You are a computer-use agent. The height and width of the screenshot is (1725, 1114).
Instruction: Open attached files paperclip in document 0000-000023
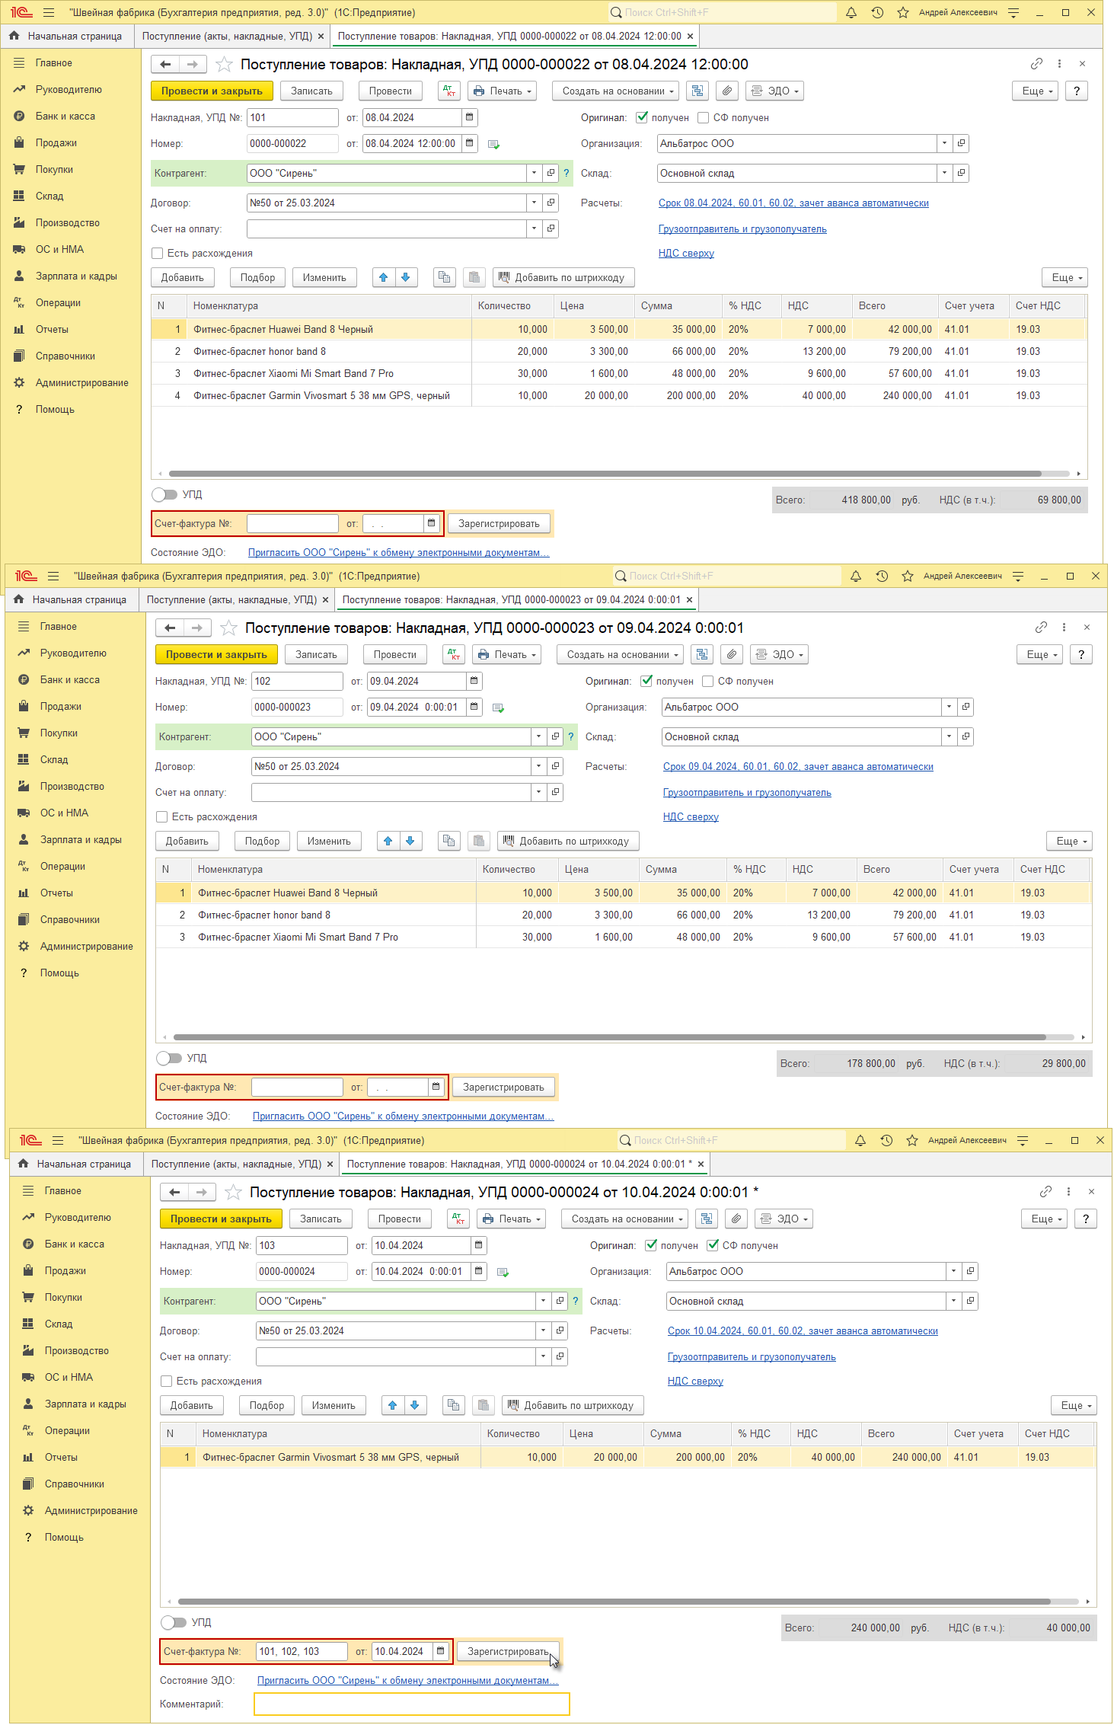(733, 654)
